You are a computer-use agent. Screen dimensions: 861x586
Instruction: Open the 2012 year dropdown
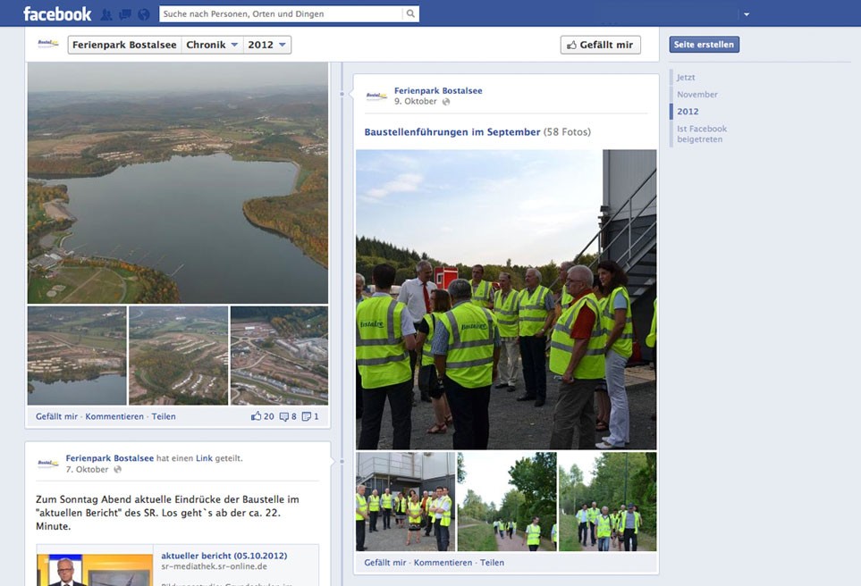266,45
